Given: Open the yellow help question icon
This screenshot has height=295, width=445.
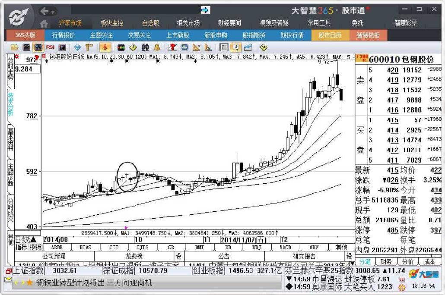Looking at the screenshot, I should click(264, 47).
